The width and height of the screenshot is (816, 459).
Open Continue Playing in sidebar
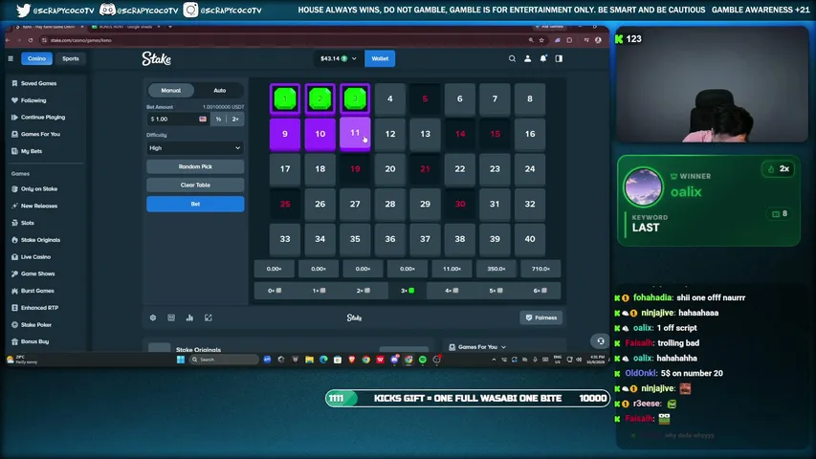click(x=43, y=117)
